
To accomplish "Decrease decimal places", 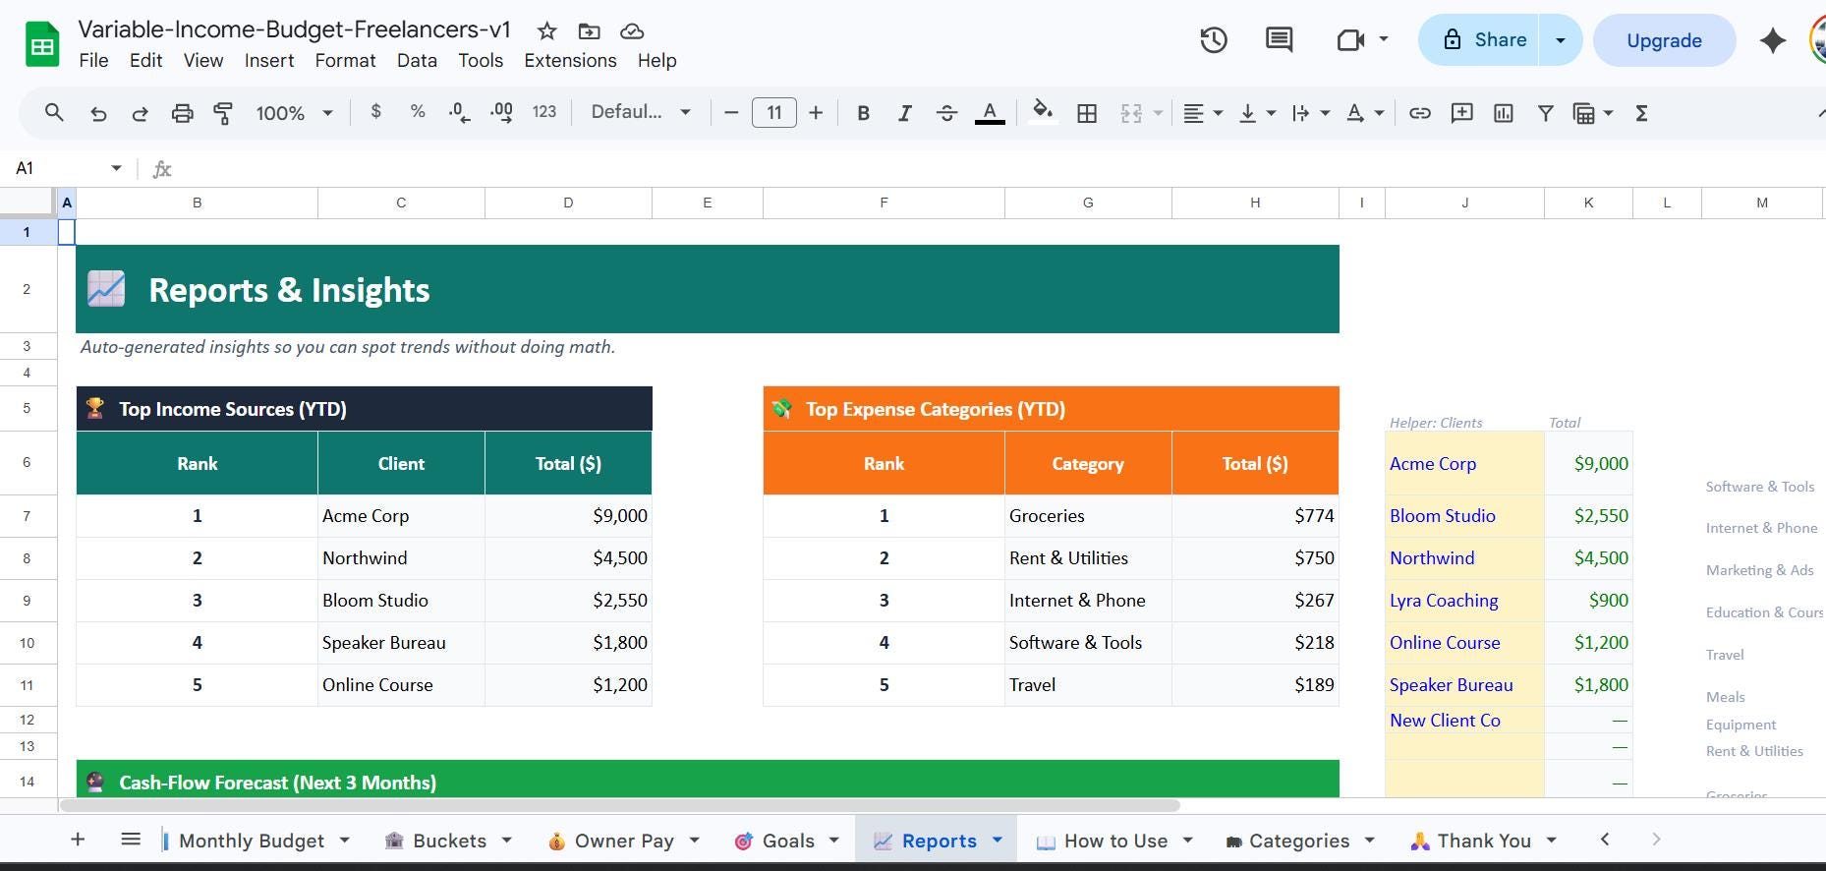I will 459,113.
